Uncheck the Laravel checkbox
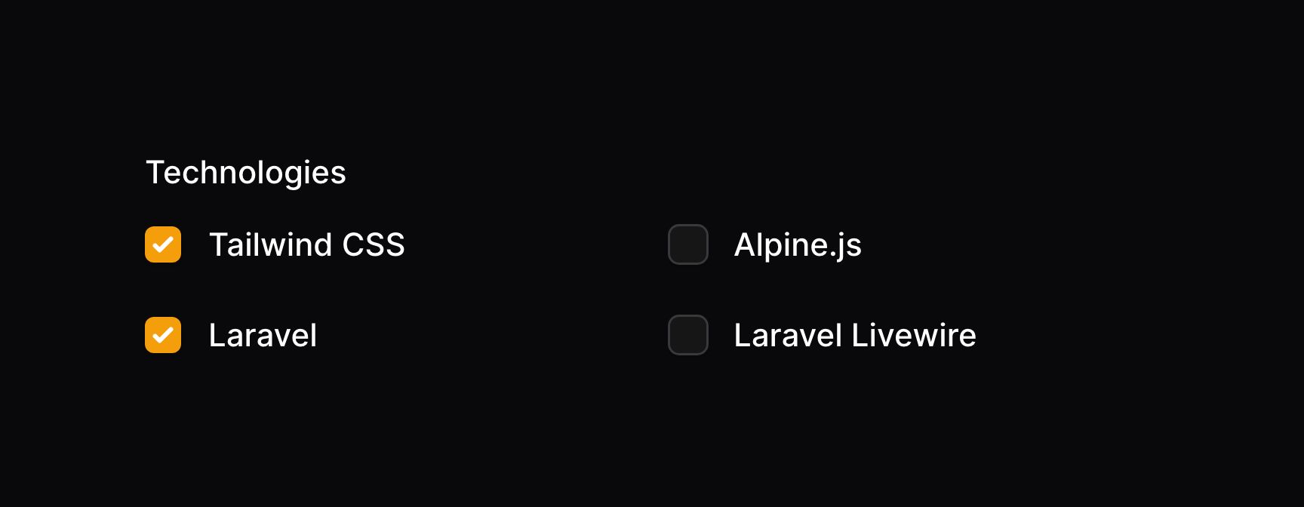1304x507 pixels. (163, 335)
